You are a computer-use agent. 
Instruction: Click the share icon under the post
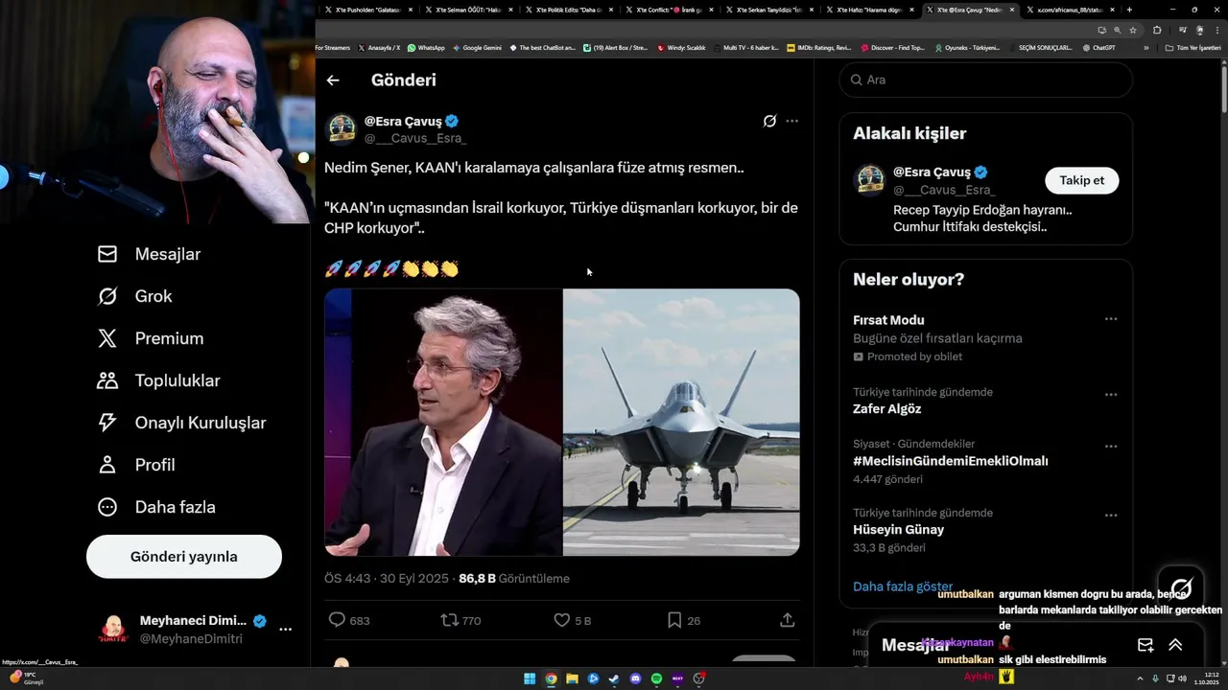(787, 620)
